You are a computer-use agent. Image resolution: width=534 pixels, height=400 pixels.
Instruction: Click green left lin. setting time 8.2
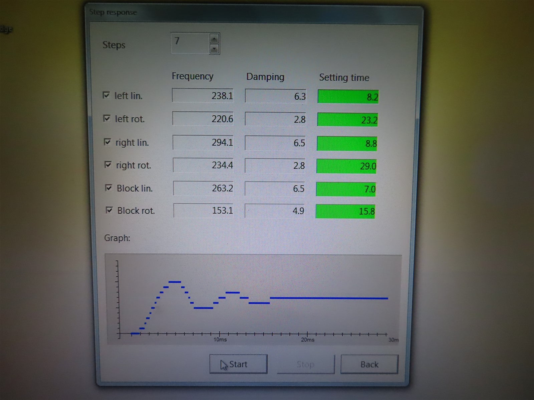pos(348,97)
